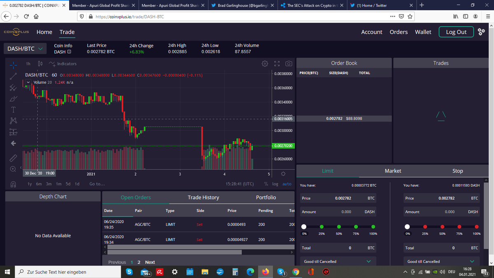Switch to the Stop order tab

coord(458,171)
